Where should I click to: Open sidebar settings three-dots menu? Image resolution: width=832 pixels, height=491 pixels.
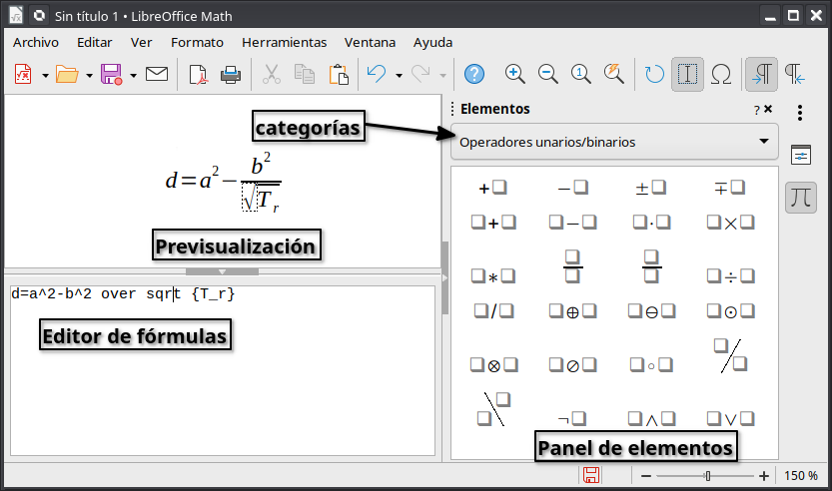800,113
